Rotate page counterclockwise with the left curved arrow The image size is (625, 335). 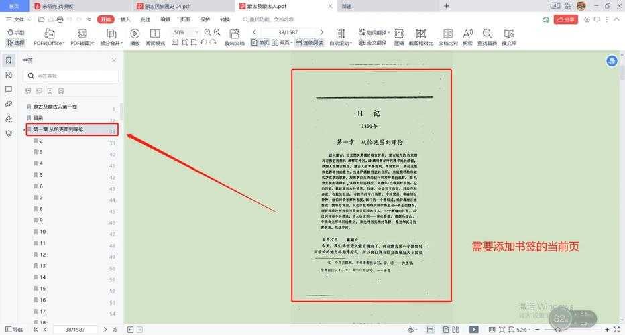point(204,42)
